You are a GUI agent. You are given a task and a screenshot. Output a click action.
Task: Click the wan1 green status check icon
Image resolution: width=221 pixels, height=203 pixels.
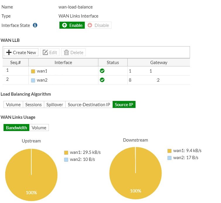pos(102,71)
